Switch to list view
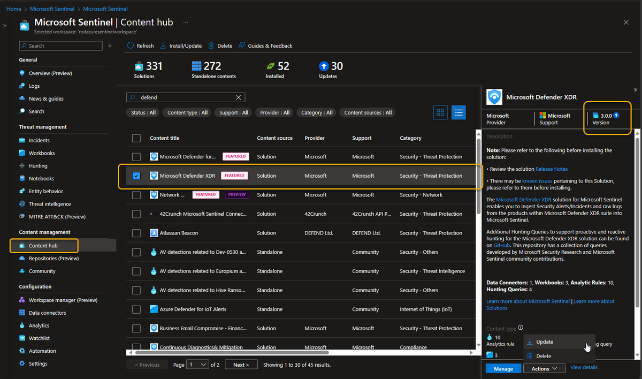642x379 pixels. pyautogui.click(x=458, y=112)
